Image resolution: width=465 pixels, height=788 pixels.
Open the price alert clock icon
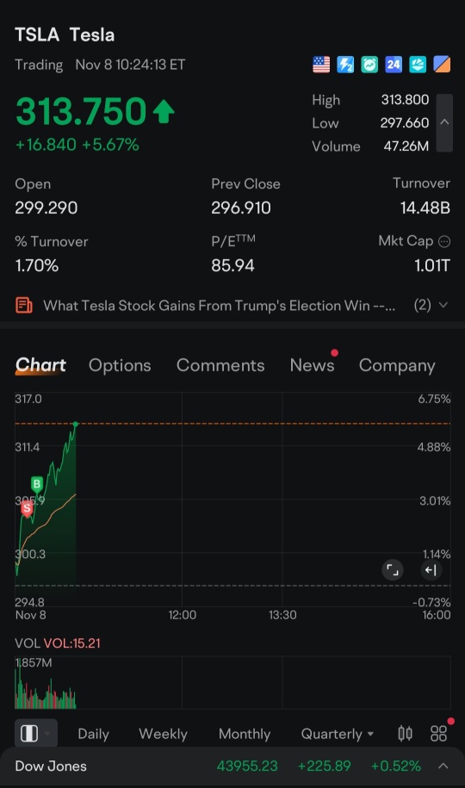(x=369, y=65)
